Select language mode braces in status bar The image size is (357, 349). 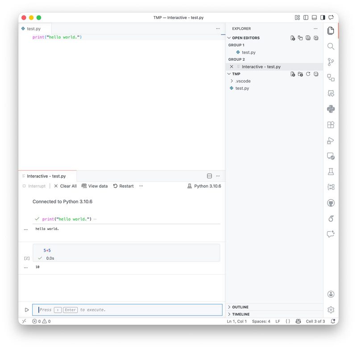pos(288,321)
